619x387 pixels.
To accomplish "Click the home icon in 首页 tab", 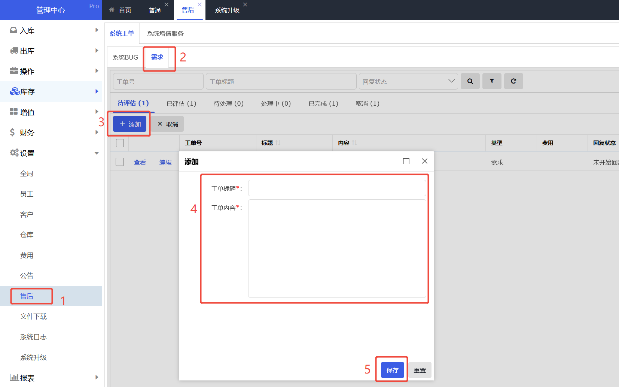I will click(112, 10).
